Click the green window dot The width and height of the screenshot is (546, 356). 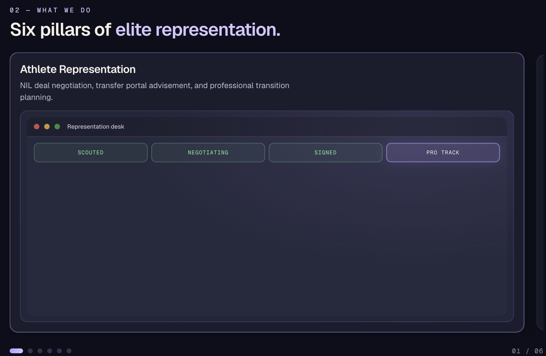[57, 127]
